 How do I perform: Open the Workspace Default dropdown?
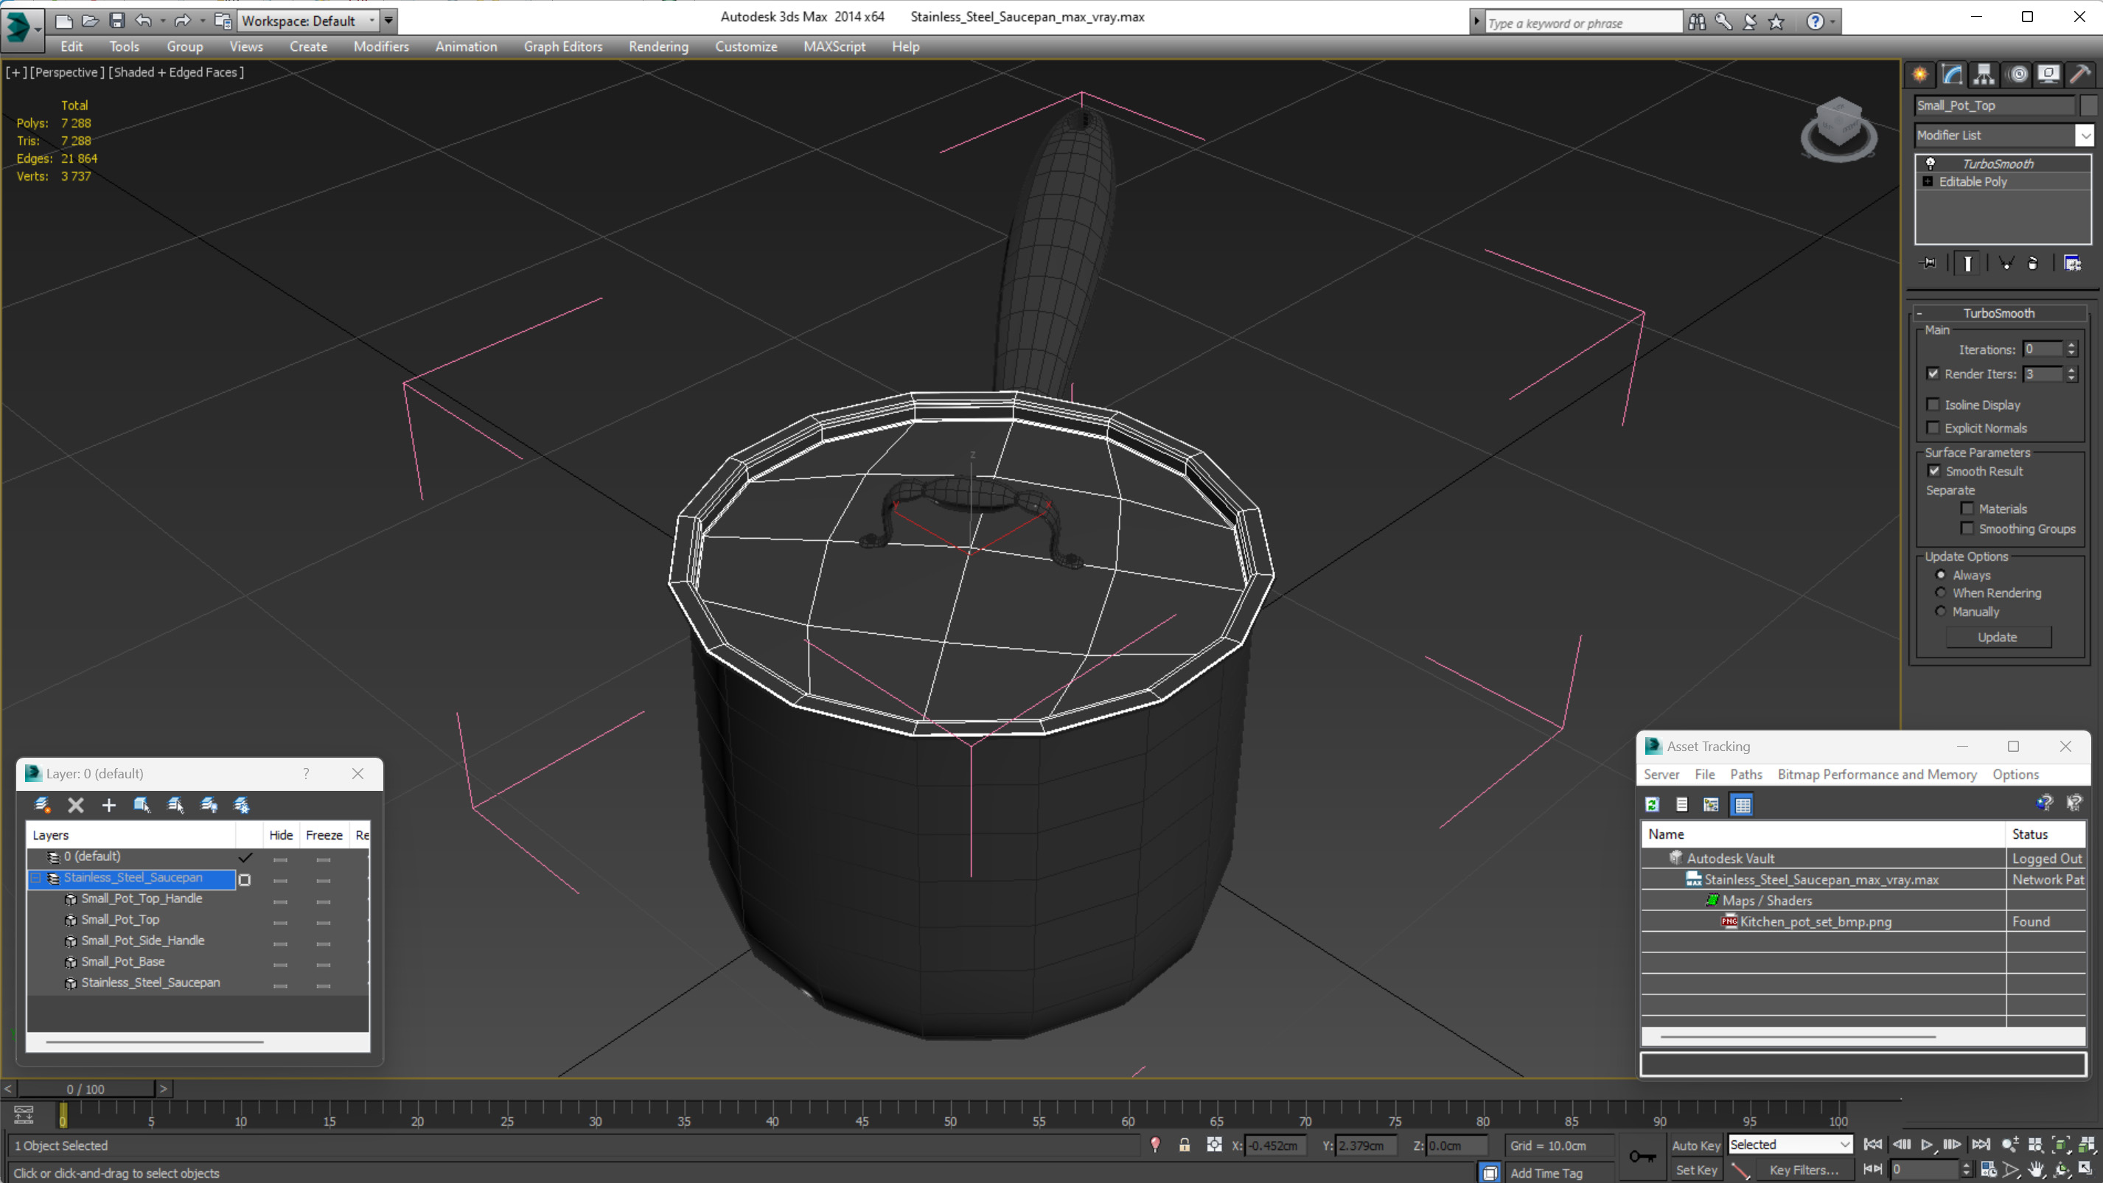point(372,21)
